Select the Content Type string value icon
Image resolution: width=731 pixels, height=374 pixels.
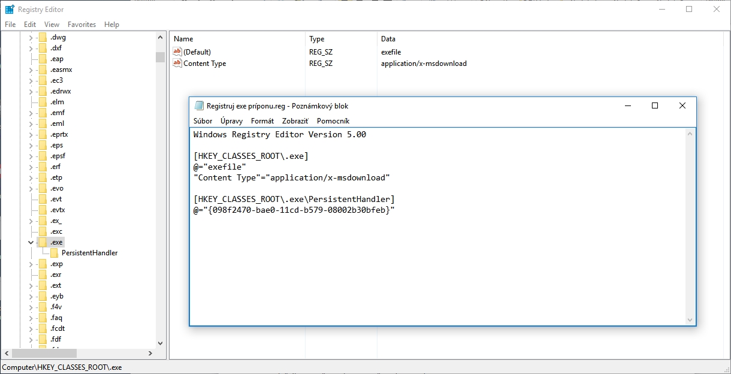[177, 64]
